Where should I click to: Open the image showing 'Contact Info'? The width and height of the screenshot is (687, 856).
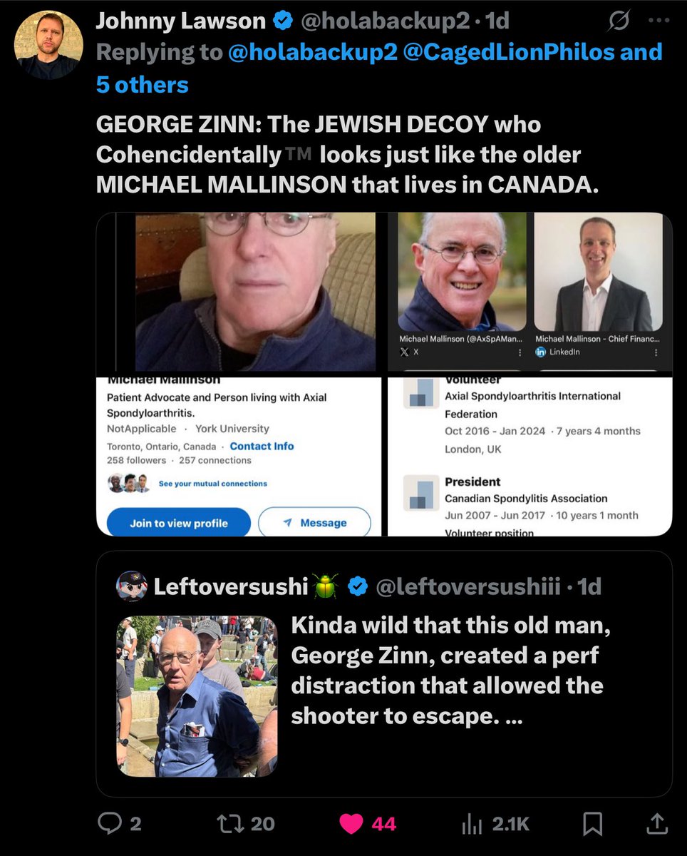[x=239, y=457]
